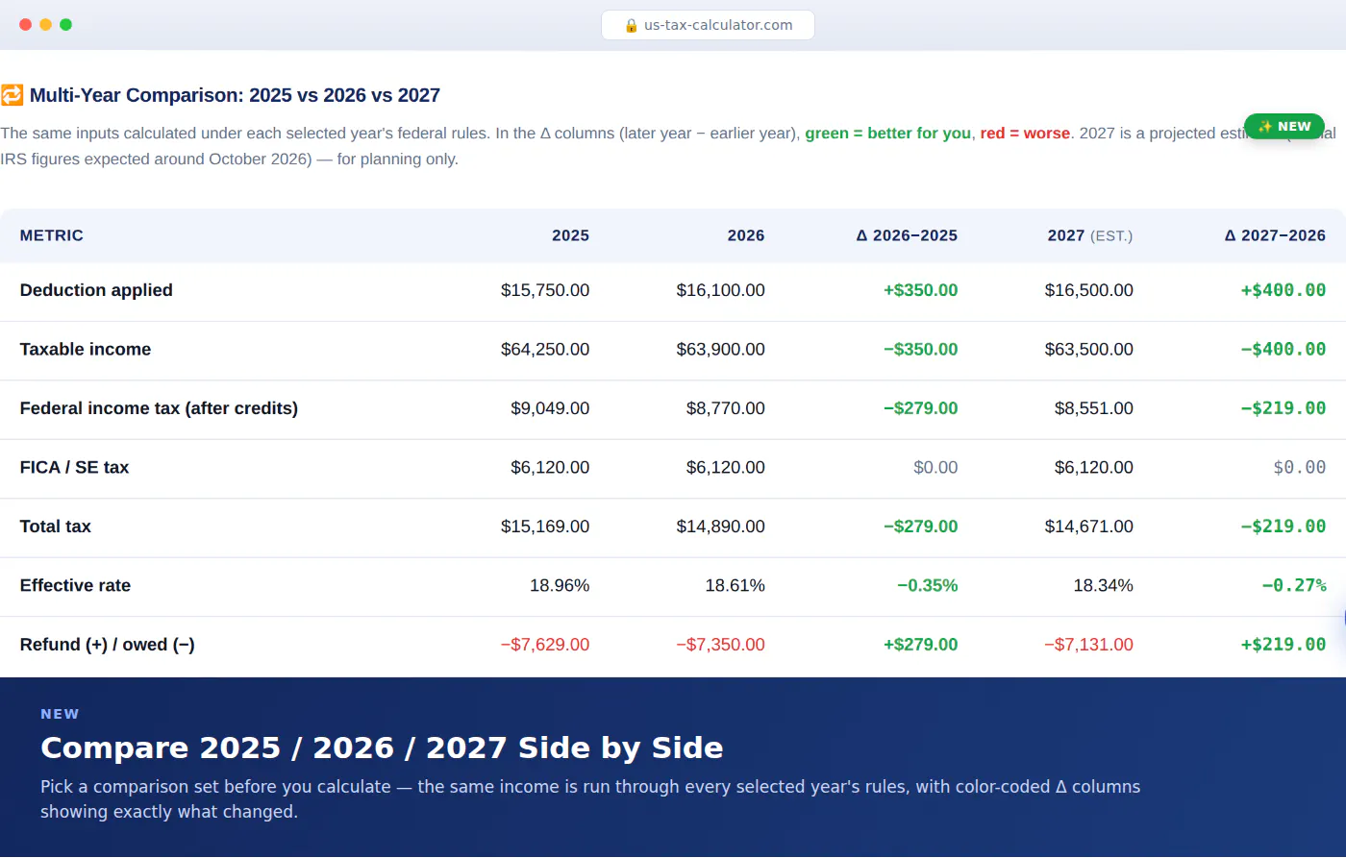This screenshot has width=1346, height=858.
Task: Click the $14,671.00 total tax value
Action: pyautogui.click(x=1089, y=527)
